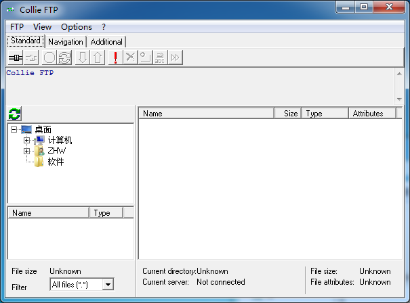Click the 'Not connected' server status text
The image size is (410, 303).
[221, 282]
